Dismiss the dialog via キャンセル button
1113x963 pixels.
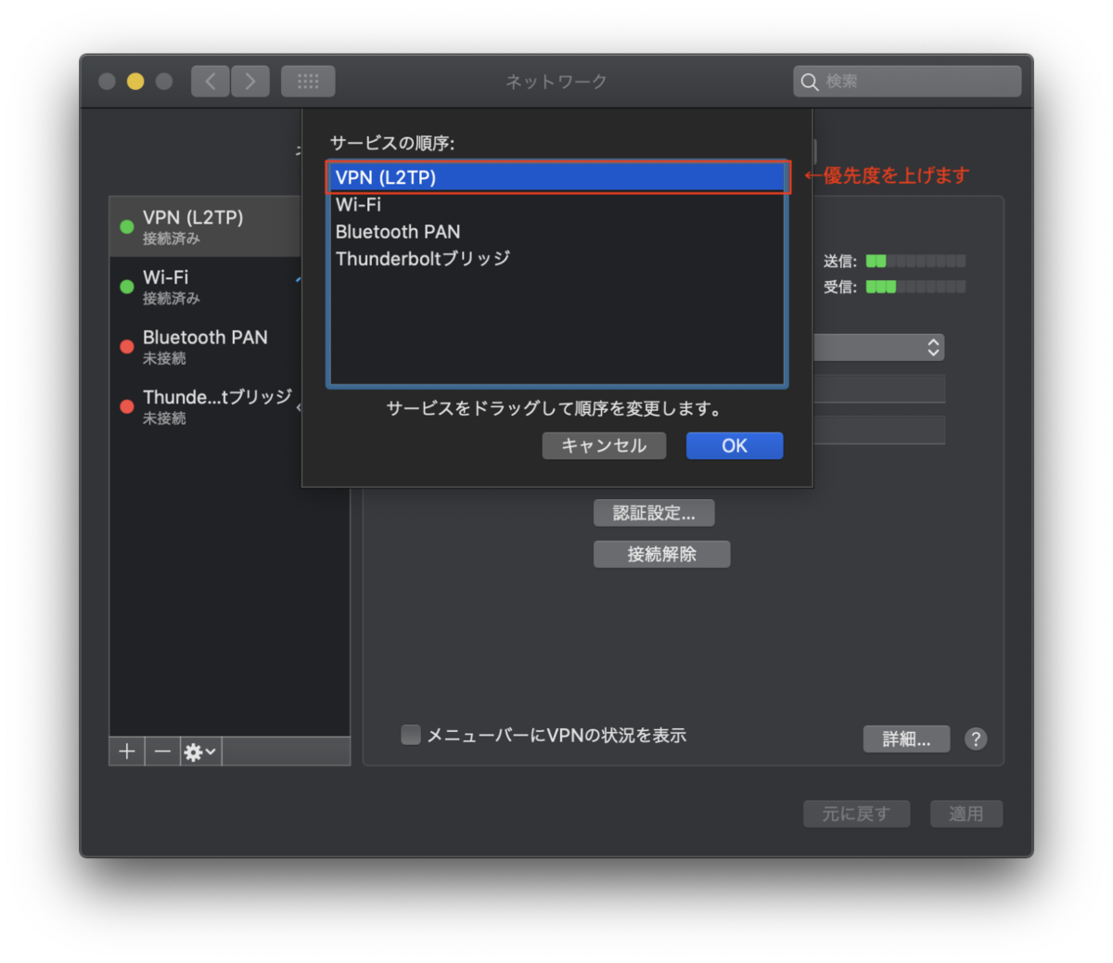(x=604, y=445)
